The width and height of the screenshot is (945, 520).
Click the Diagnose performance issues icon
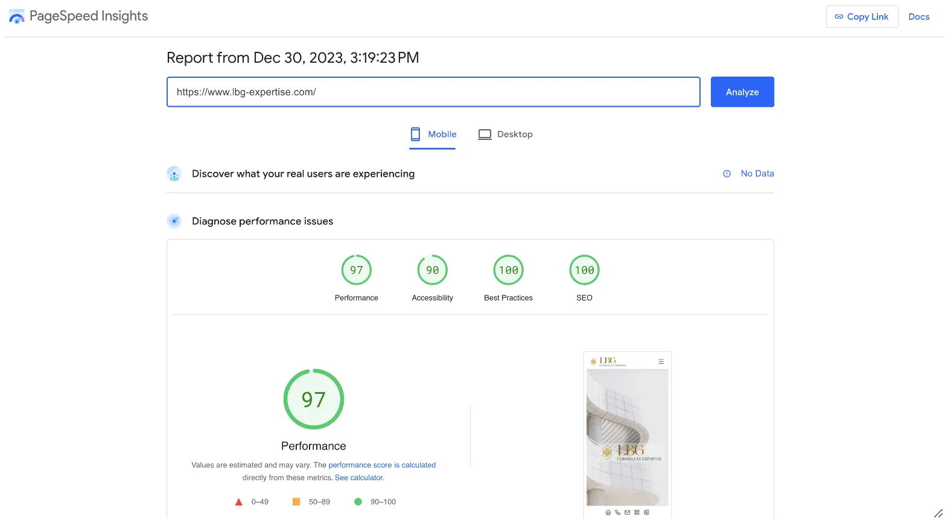click(174, 221)
